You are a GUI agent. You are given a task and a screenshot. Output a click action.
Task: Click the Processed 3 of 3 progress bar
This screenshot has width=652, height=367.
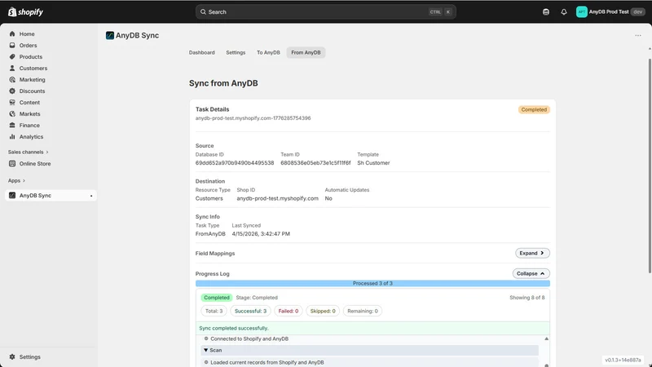pos(372,283)
